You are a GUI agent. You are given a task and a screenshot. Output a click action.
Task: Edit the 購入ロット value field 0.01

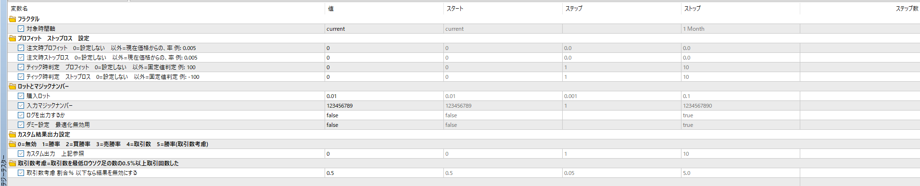(x=384, y=96)
